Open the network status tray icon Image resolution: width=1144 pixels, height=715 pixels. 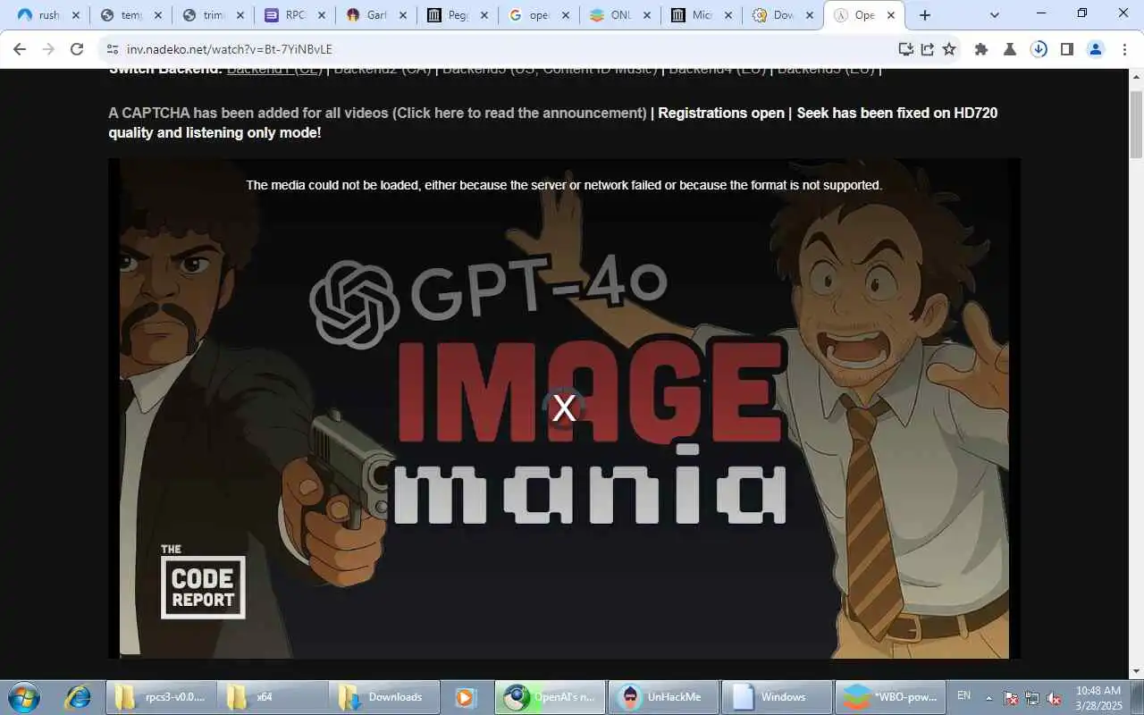(x=1032, y=698)
